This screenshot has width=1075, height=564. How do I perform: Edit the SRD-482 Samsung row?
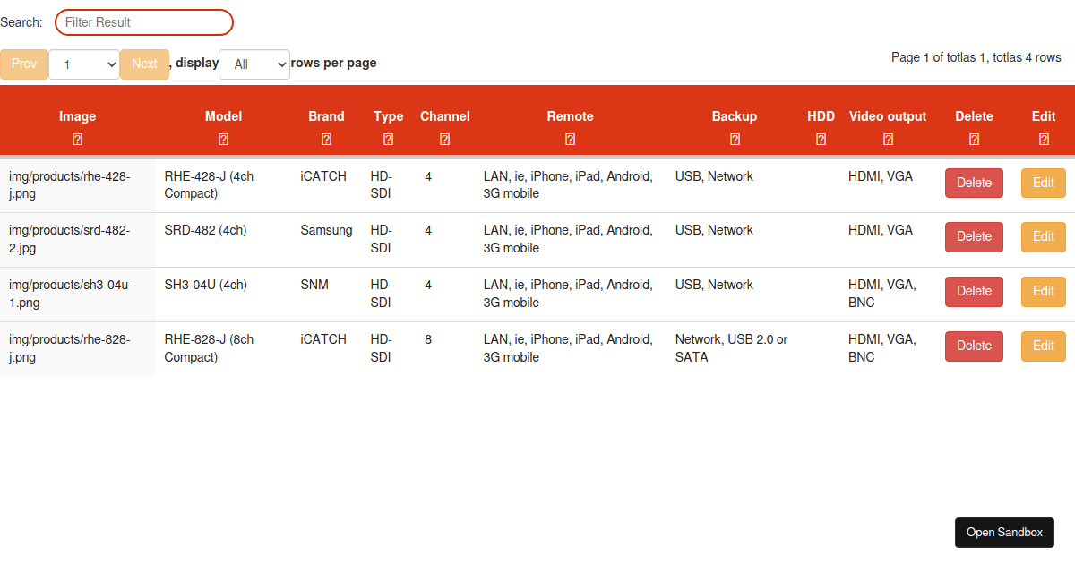pos(1044,236)
